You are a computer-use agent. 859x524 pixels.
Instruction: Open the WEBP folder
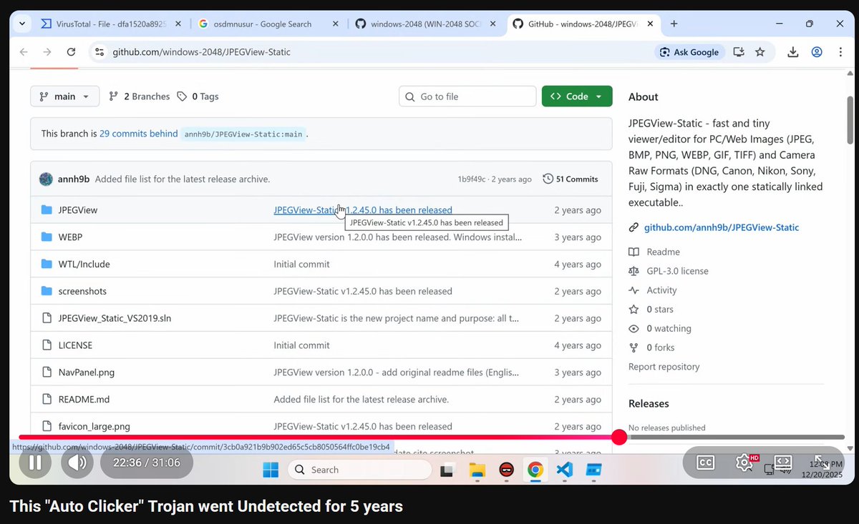70,237
